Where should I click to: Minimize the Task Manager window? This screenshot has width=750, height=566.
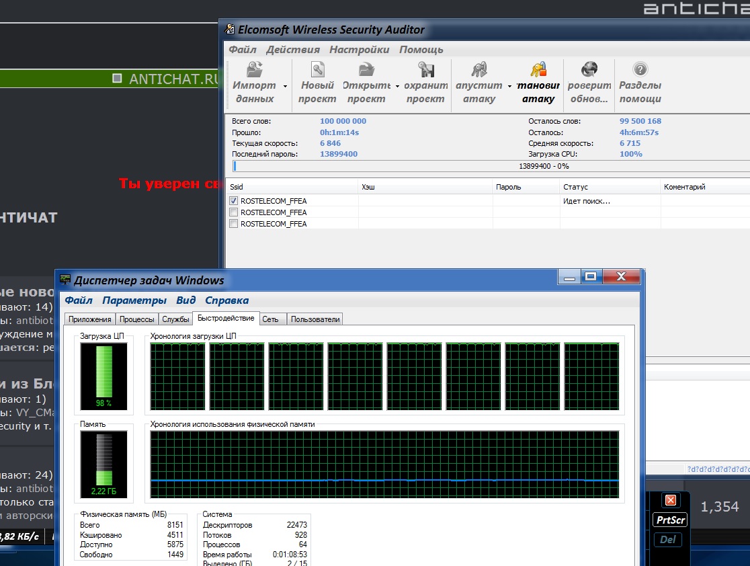569,276
